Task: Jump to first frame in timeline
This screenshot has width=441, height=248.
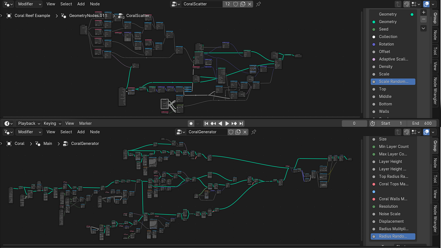Action: point(206,123)
